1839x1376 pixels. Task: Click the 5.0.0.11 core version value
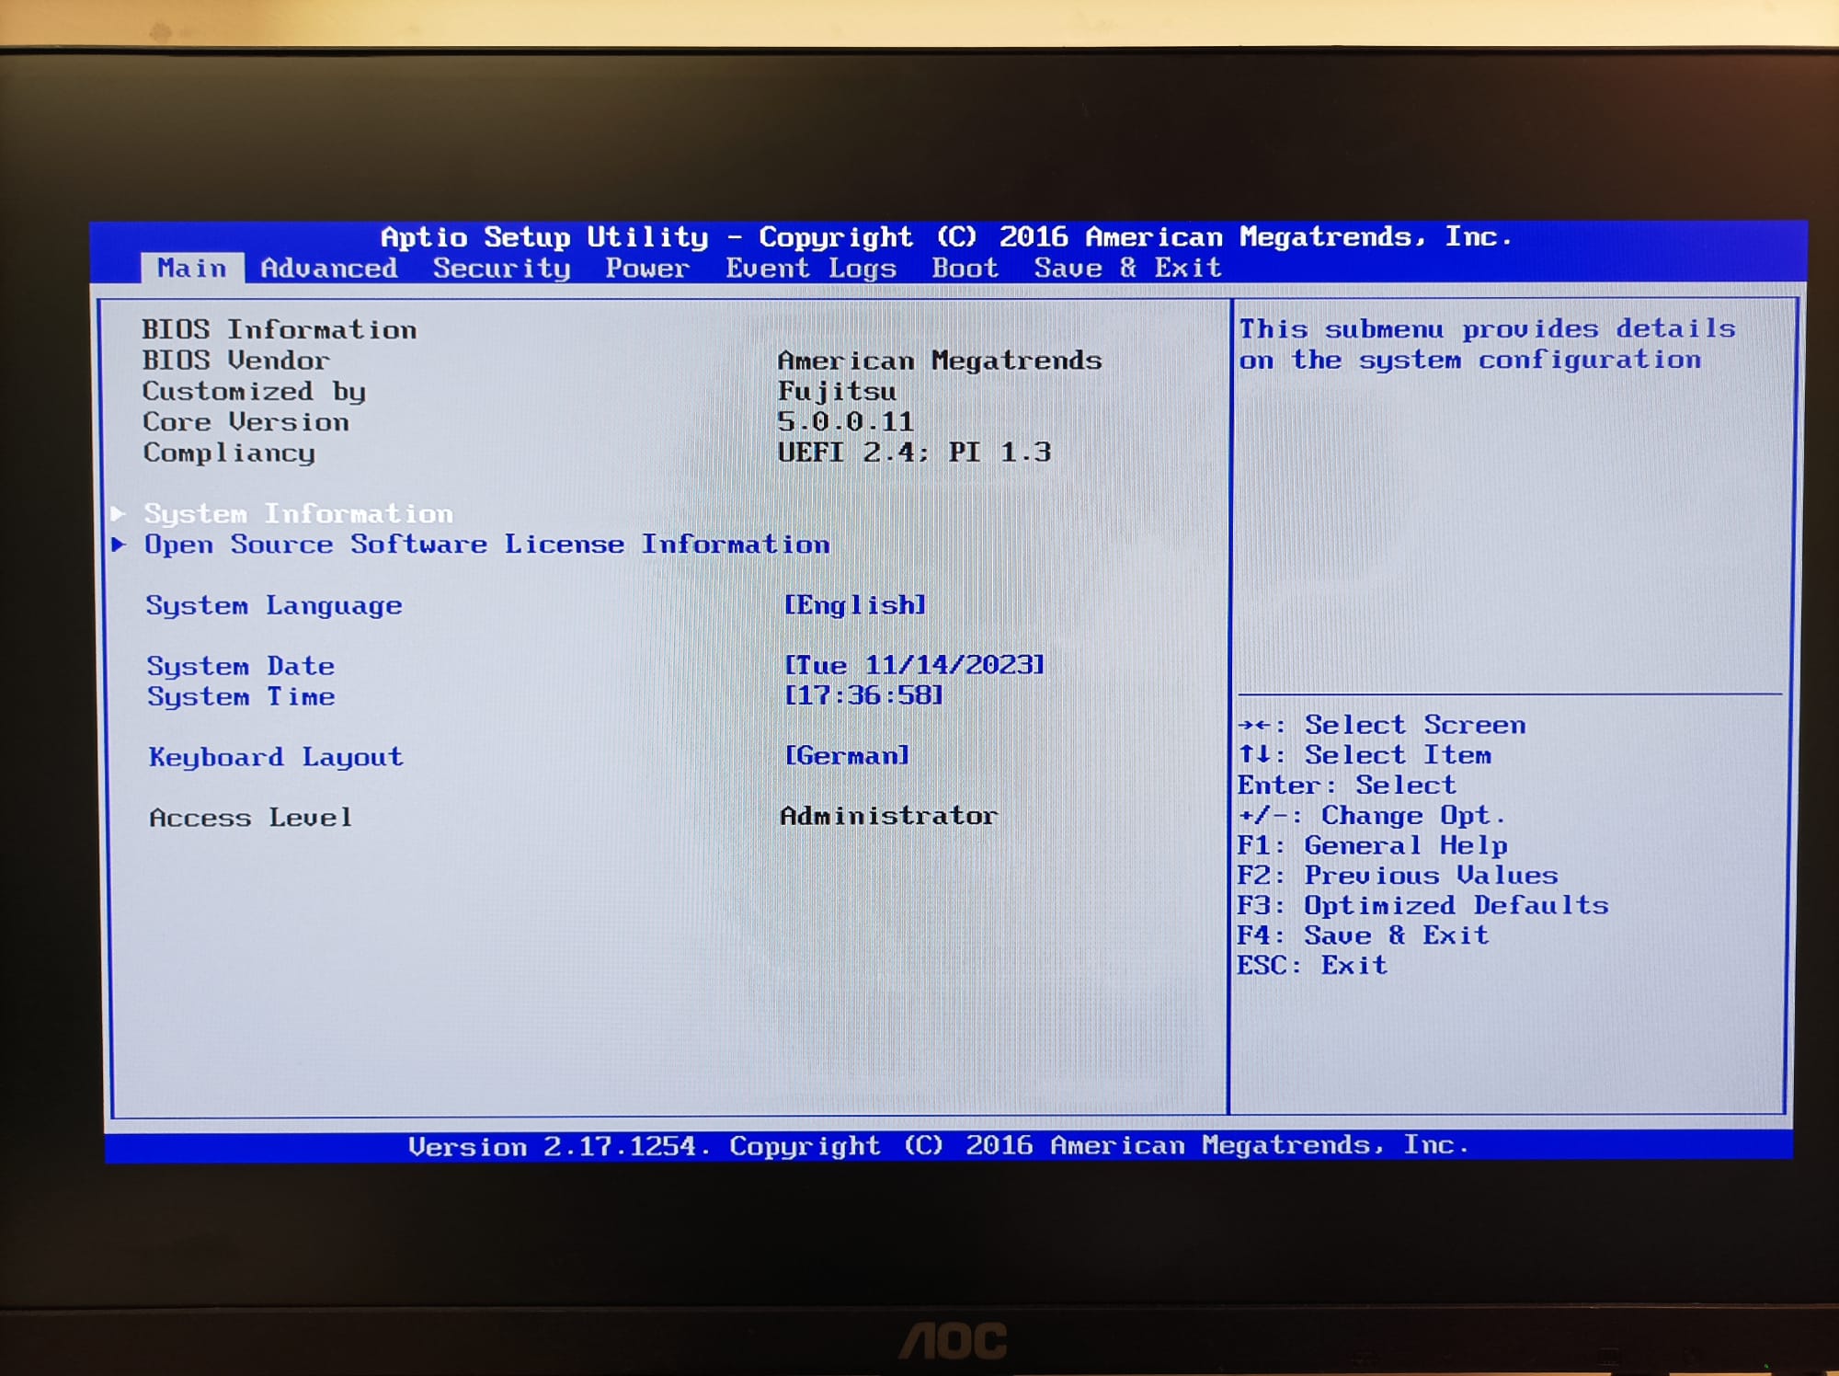point(846,421)
